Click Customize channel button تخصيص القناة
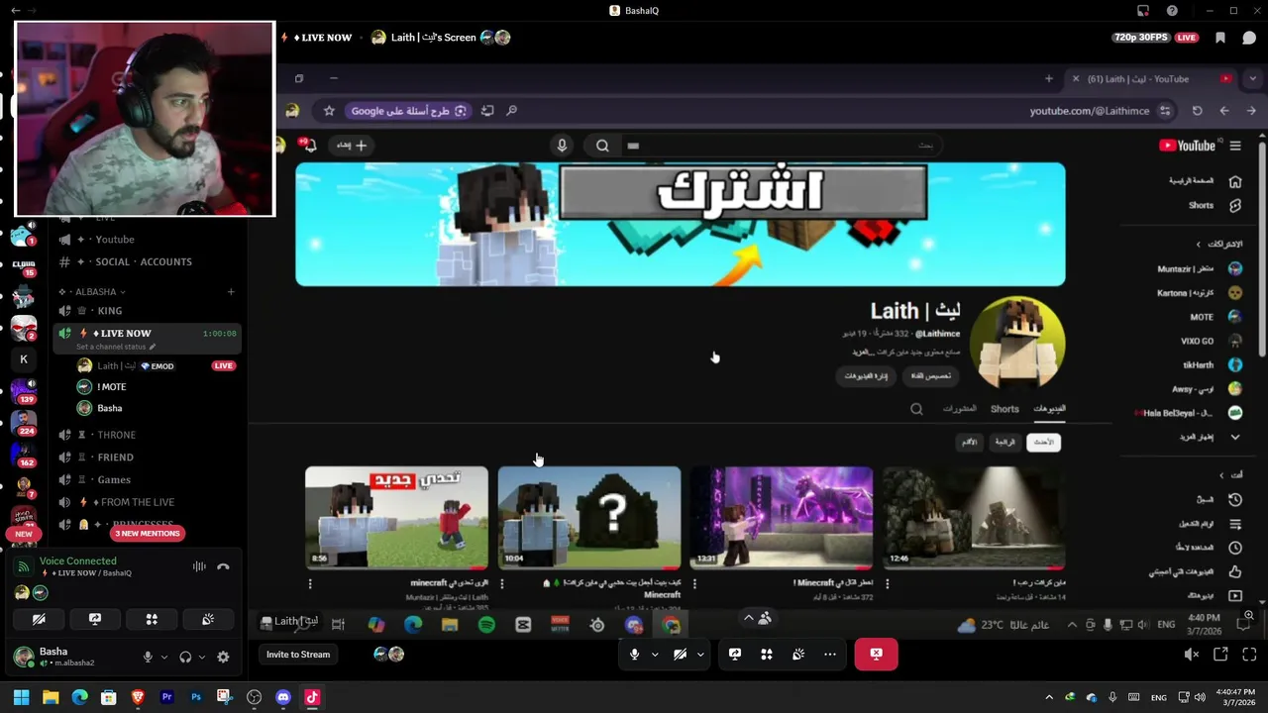This screenshot has width=1268, height=713. point(931,376)
